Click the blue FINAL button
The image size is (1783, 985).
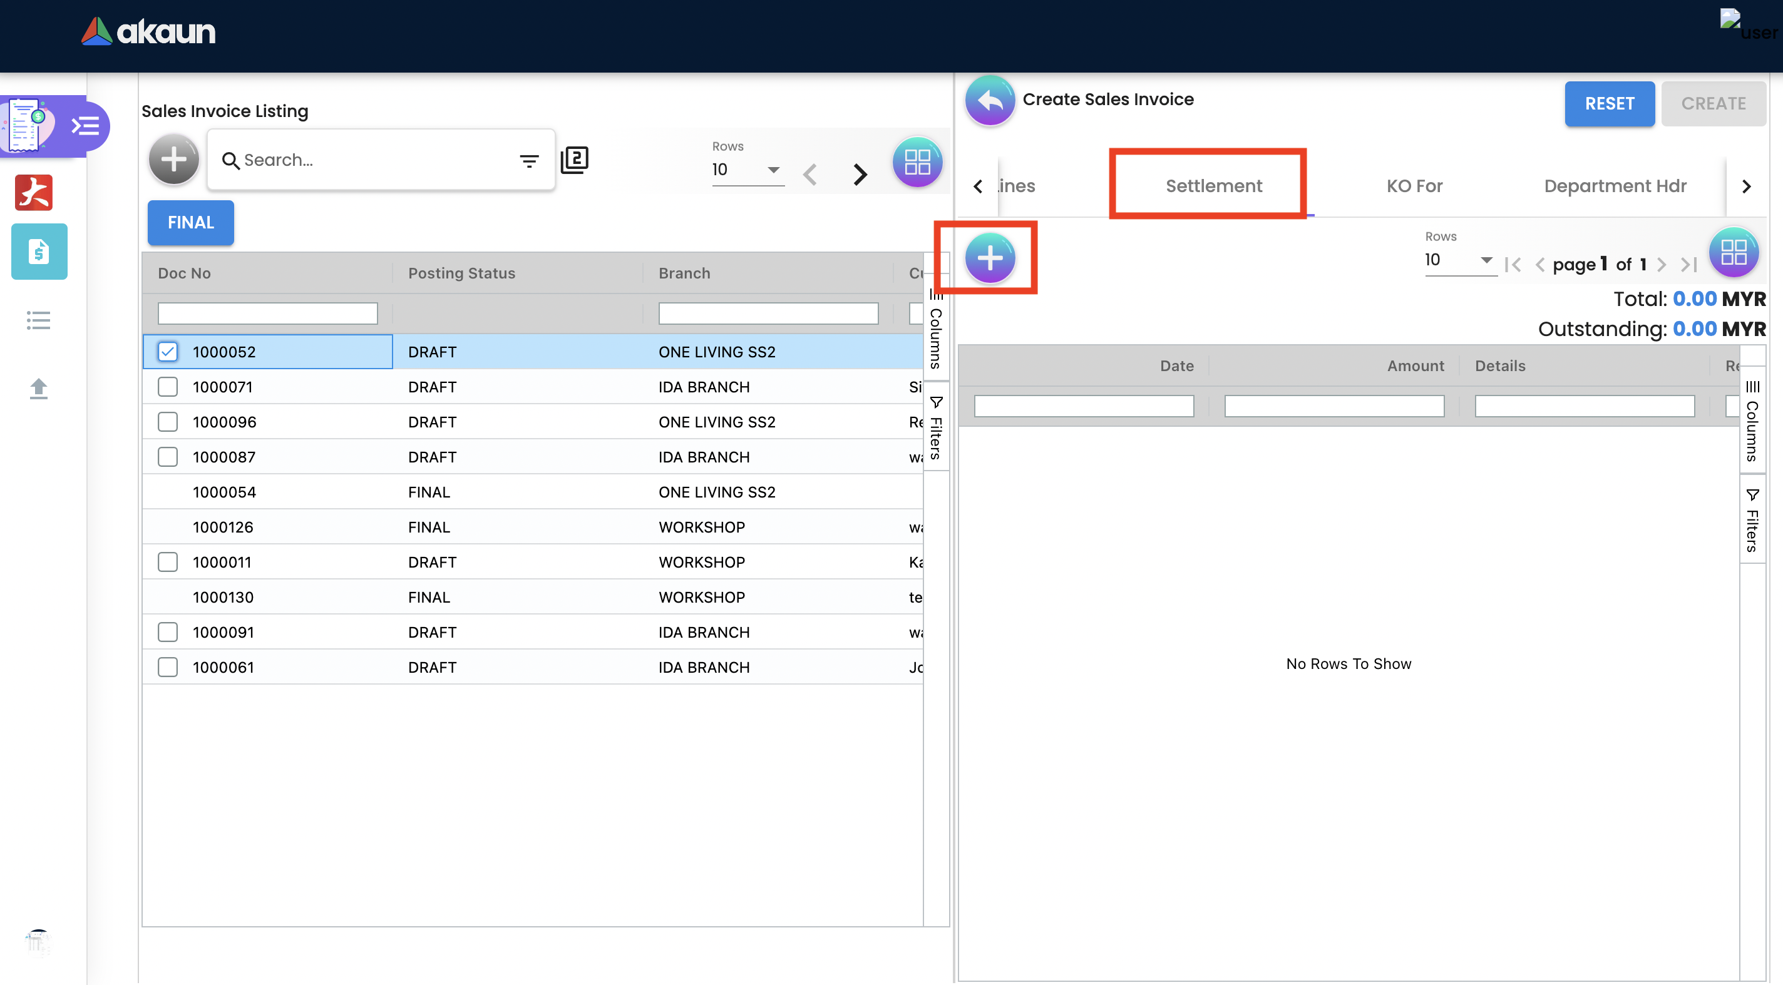(190, 223)
